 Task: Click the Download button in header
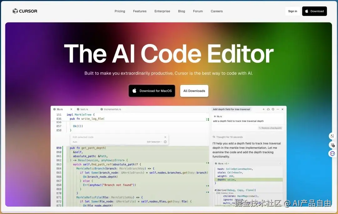(315, 11)
